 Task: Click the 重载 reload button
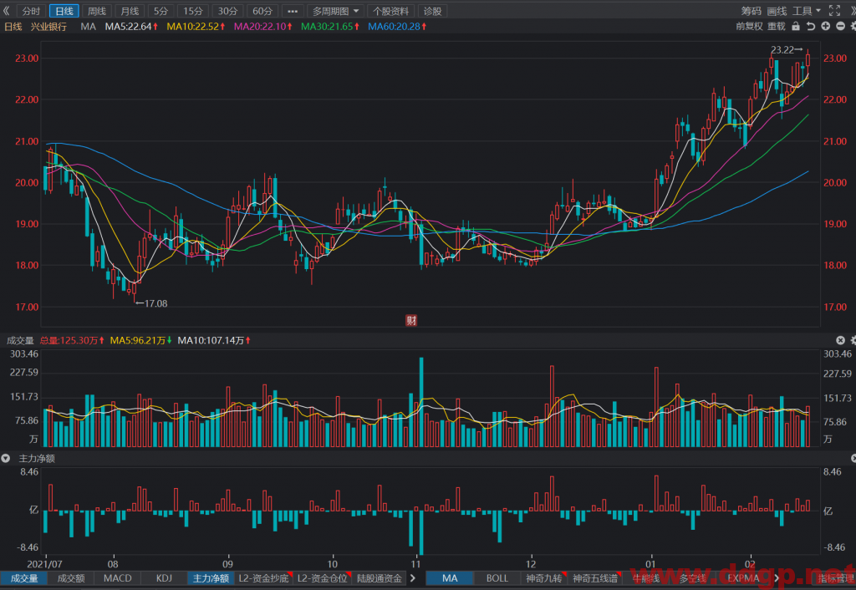[x=777, y=26]
